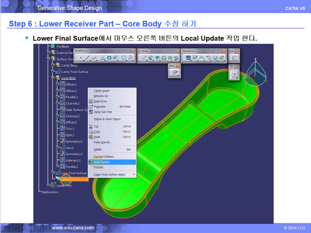311x233 pixels.
Task: Pick the Circle tool in Wireframe toolbar
Action: click(124, 58)
